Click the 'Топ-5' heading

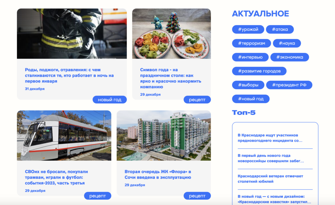click(244, 113)
